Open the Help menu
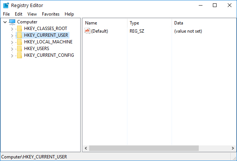The image size is (237, 161). pyautogui.click(x=69, y=14)
